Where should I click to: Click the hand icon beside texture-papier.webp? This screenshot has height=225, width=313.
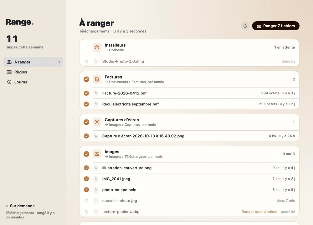pos(86,212)
